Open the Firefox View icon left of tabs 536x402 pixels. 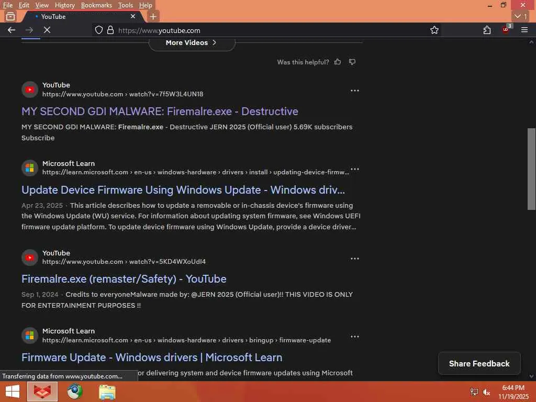tap(10, 16)
